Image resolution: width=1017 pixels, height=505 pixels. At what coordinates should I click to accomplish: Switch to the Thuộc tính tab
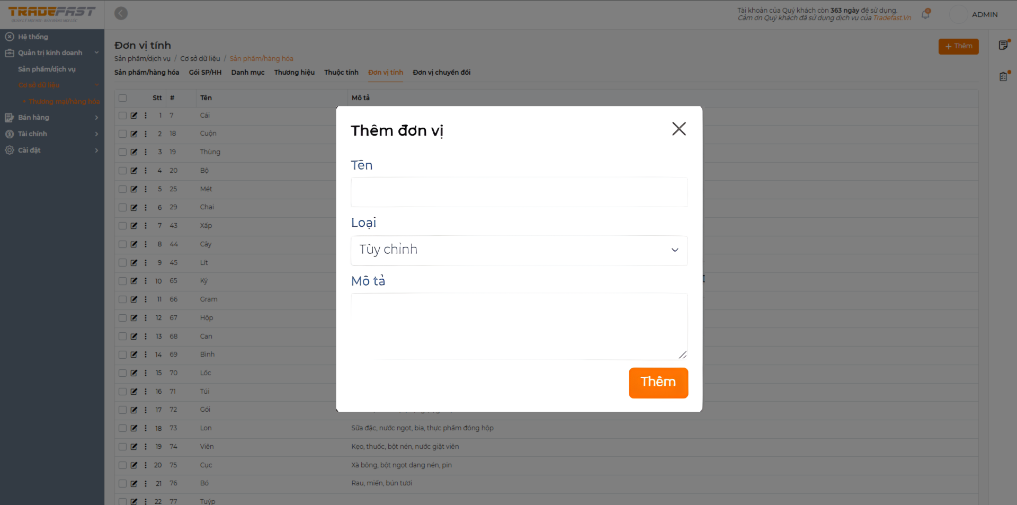(x=341, y=73)
